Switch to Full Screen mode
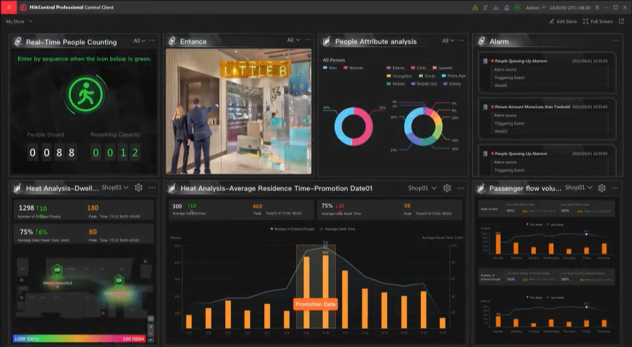Image resolution: width=632 pixels, height=347 pixels. [598, 21]
